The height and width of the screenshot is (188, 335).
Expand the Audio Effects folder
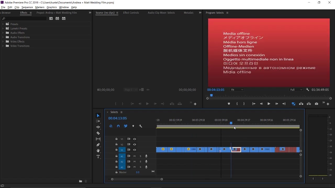(3, 33)
